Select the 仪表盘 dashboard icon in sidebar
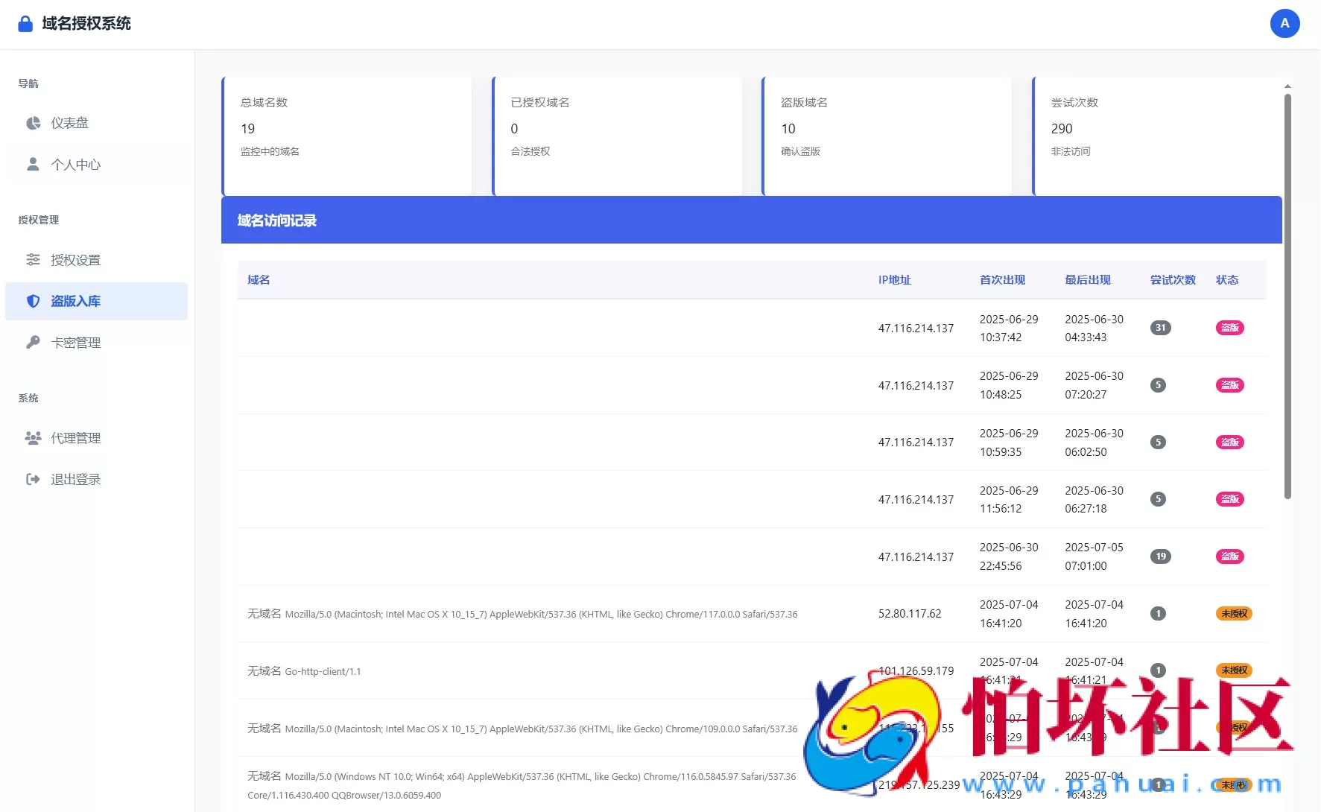 tap(33, 123)
